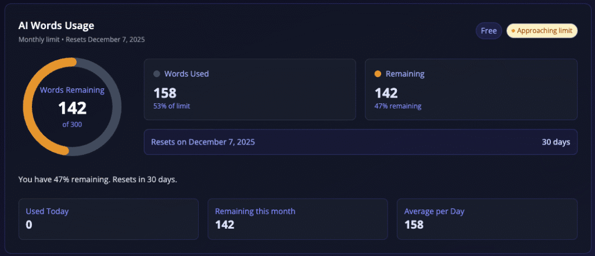The width and height of the screenshot is (595, 256).
Task: Click the You have 47% remaining summary line
Action: point(98,179)
